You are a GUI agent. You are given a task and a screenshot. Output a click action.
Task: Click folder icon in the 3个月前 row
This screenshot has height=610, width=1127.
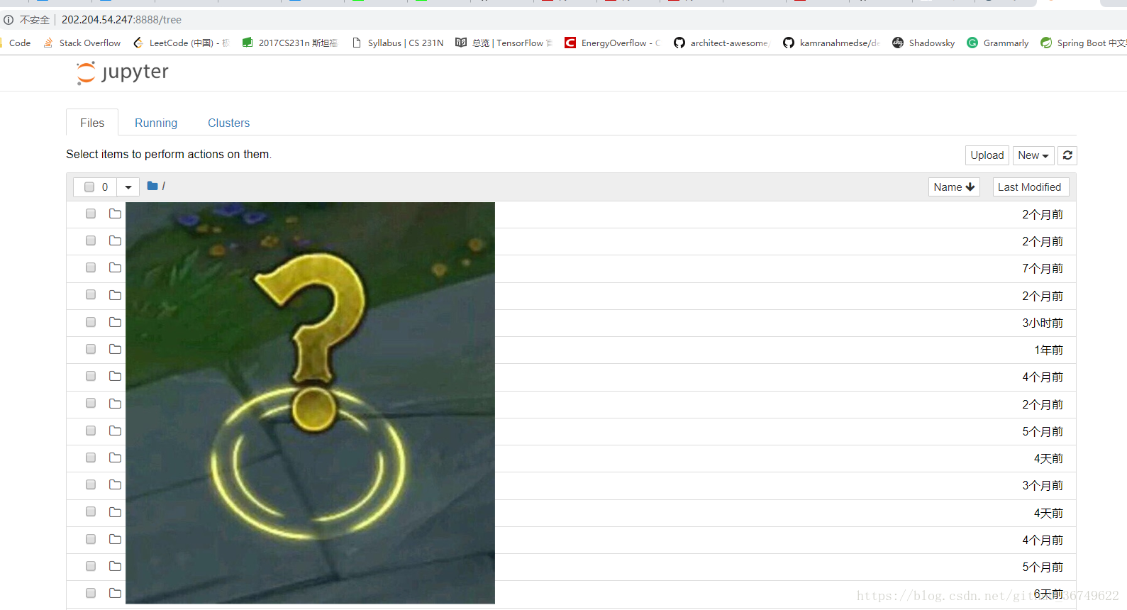(x=115, y=484)
